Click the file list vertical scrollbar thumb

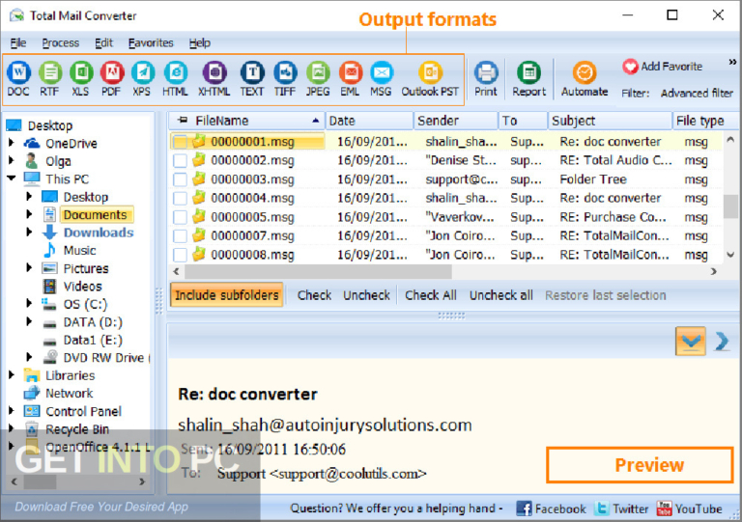point(730,206)
